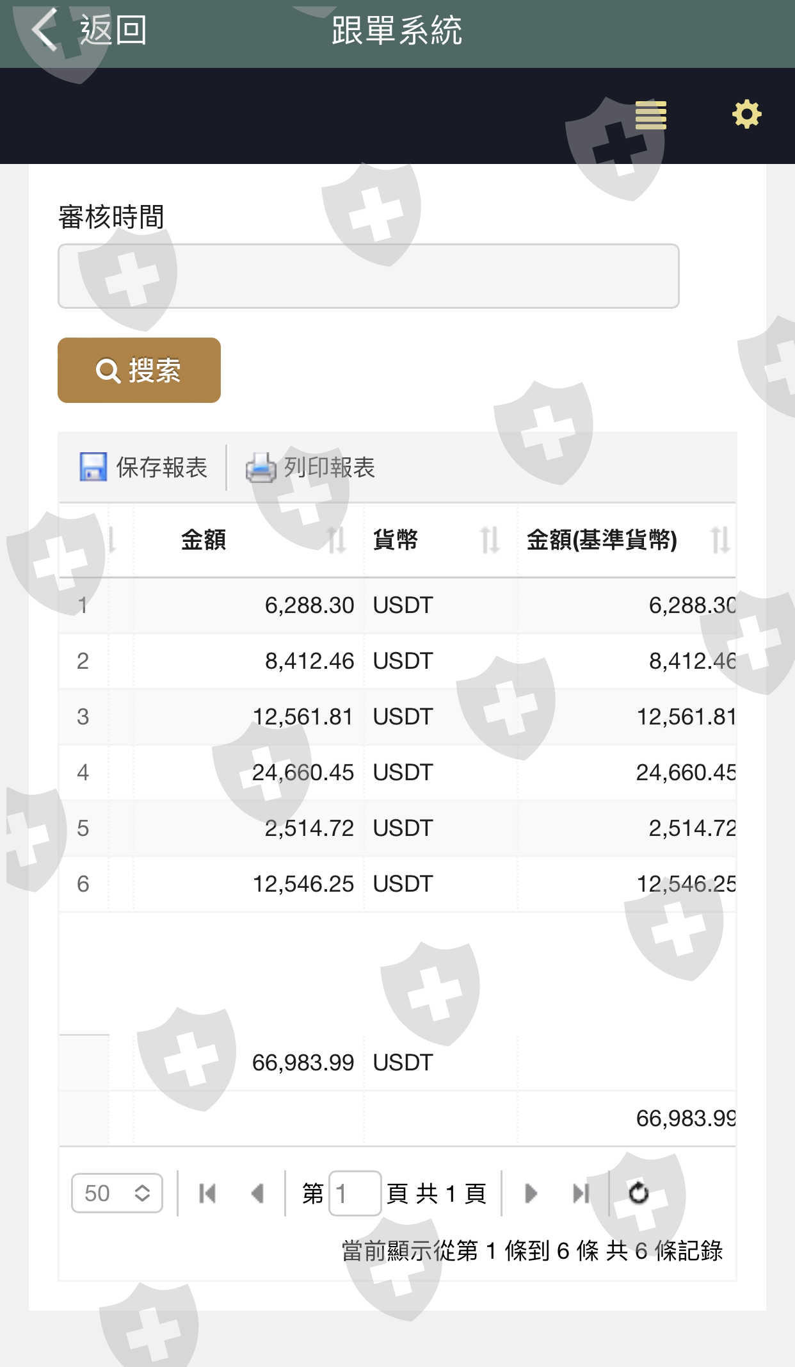The height and width of the screenshot is (1367, 795).
Task: Jump to the last page of records
Action: [581, 1193]
